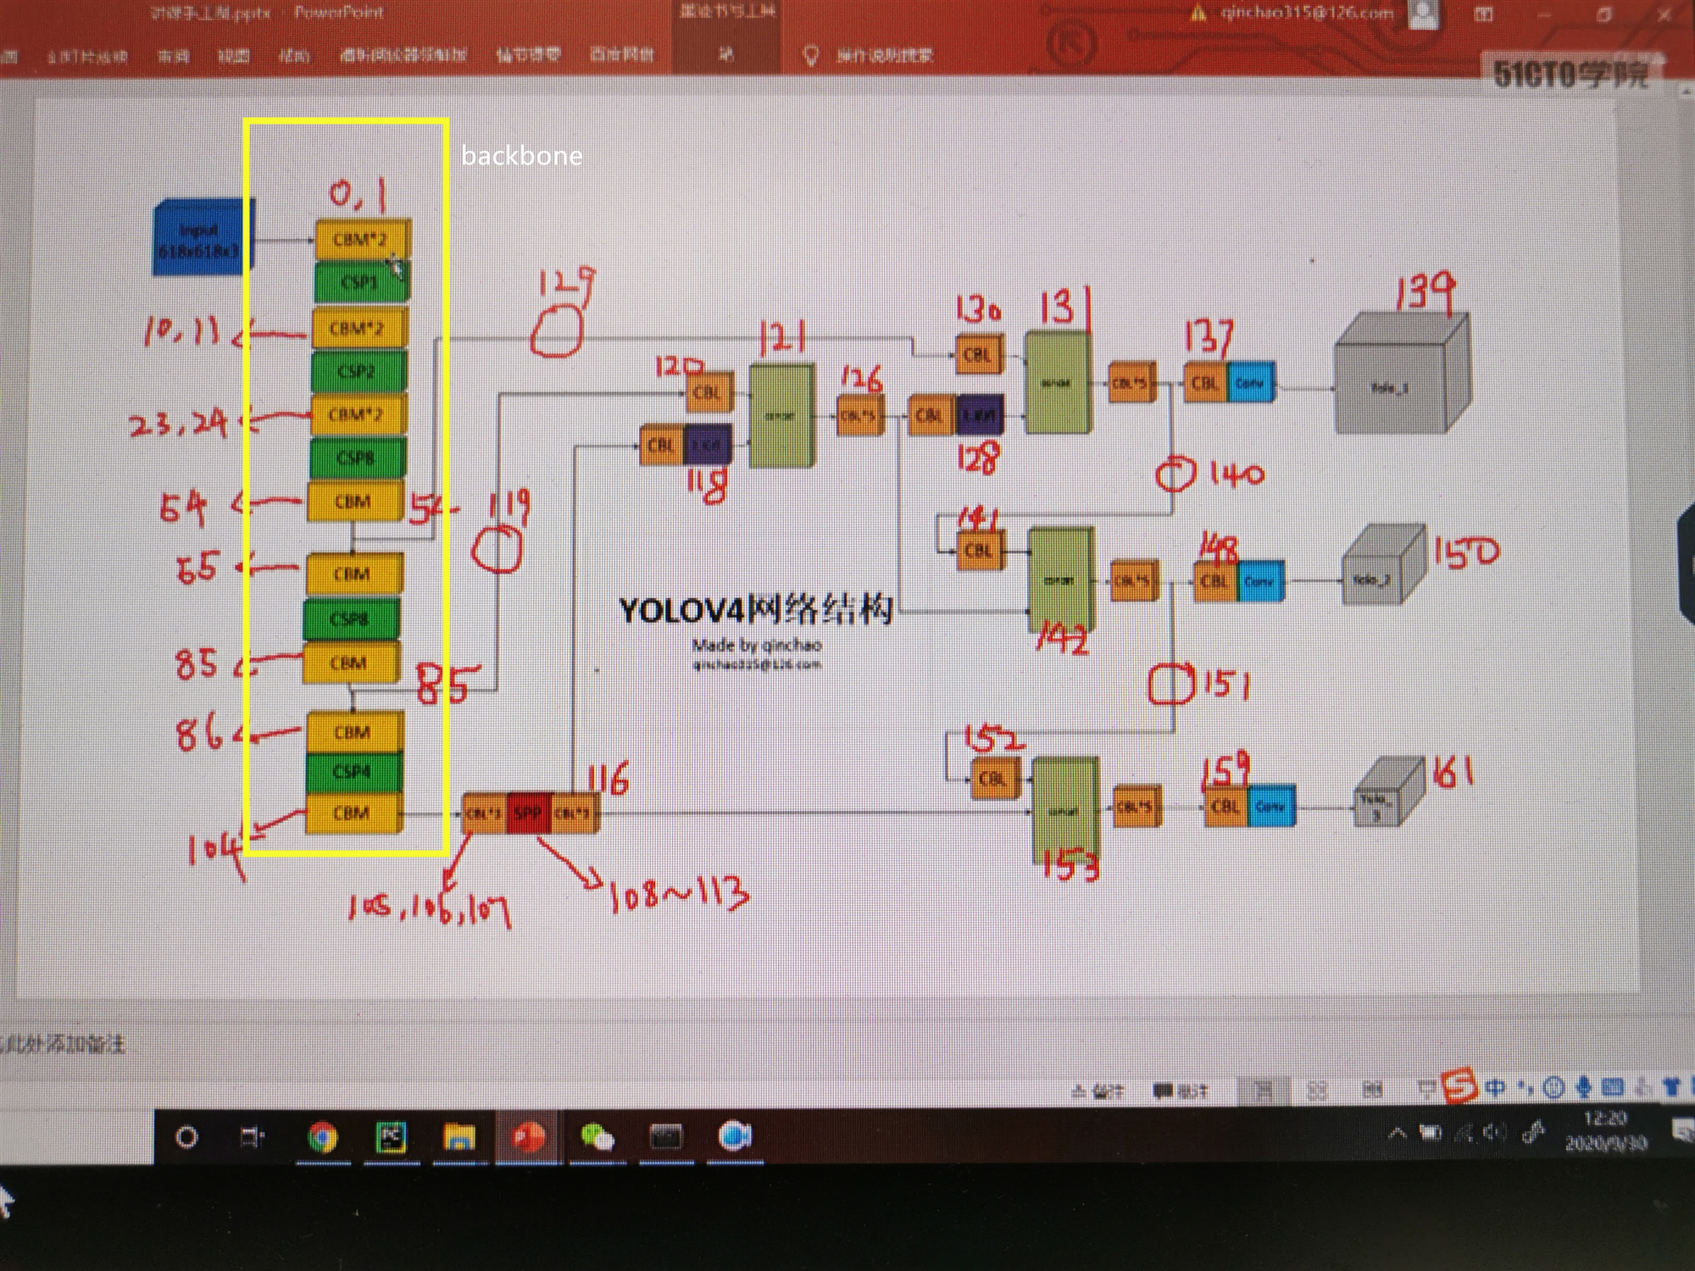Toggle Sogou Chinese/English mode (中)
The height and width of the screenshot is (1271, 1695).
(x=1495, y=1087)
